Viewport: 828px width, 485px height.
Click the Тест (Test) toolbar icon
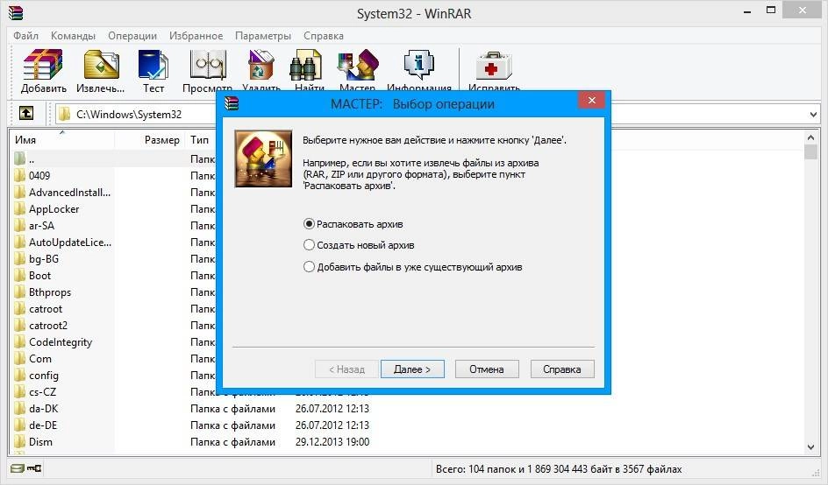click(x=153, y=65)
